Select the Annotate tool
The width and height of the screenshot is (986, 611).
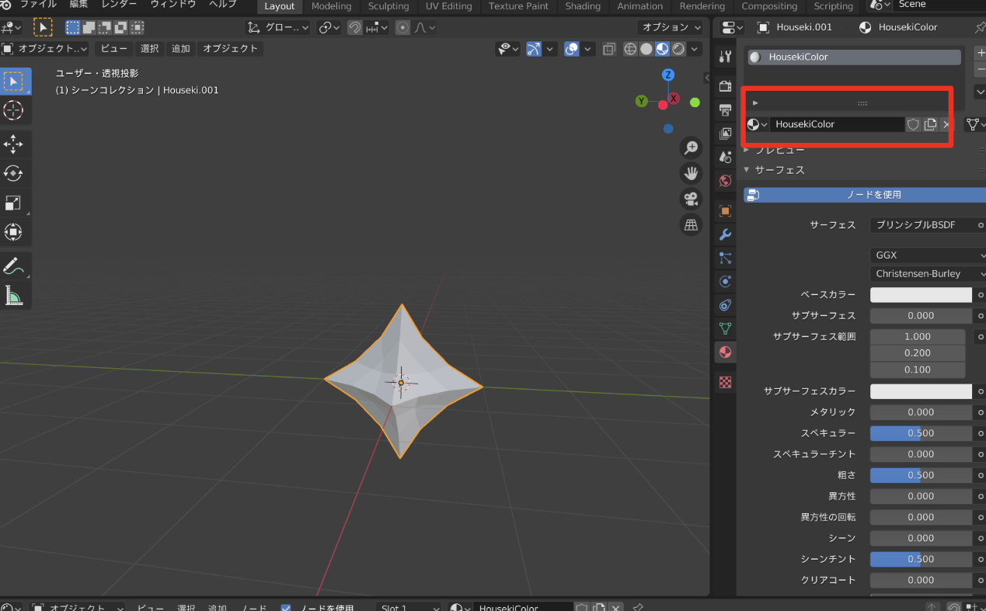pos(15,266)
